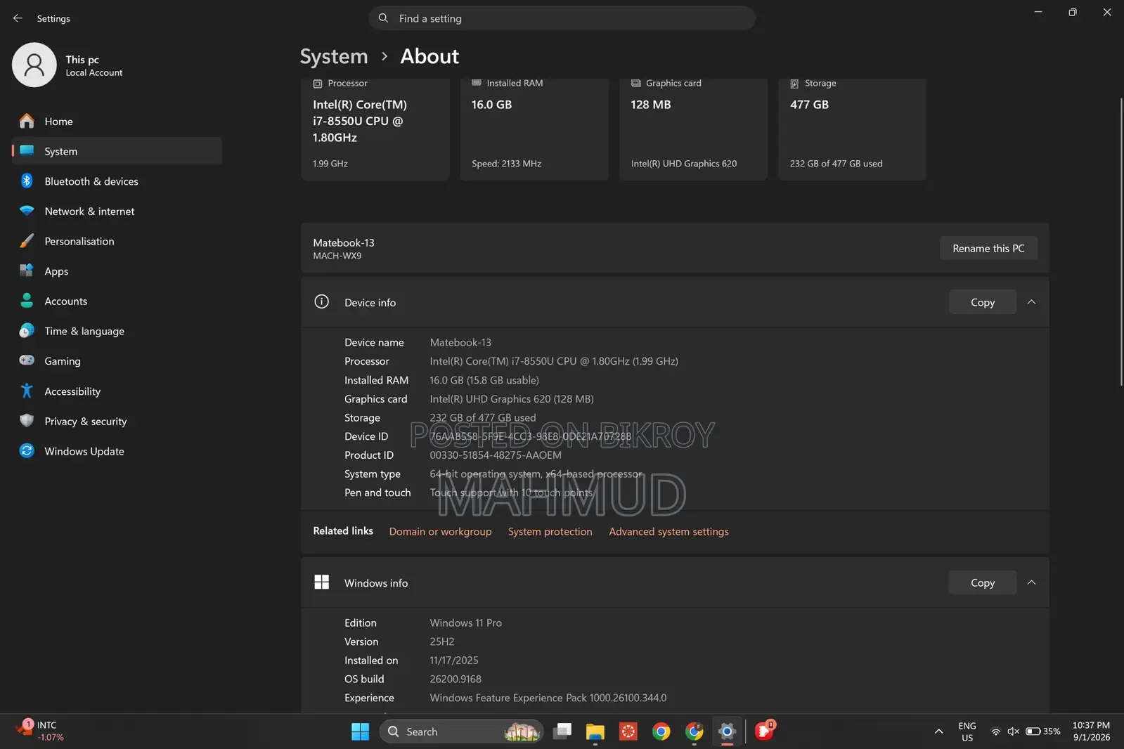Screen dimensions: 1124x749
Task: Click the Settings gear taskbar icon
Action: tap(727, 731)
